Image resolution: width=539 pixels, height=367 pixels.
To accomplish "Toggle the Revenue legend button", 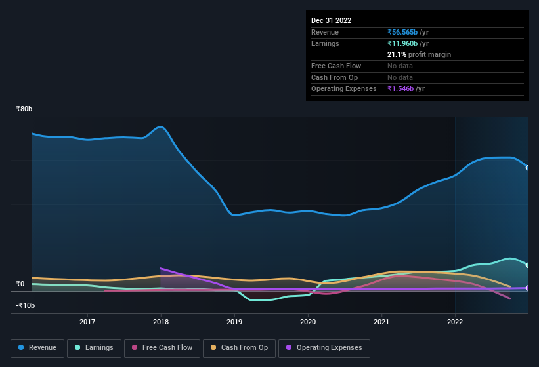I will point(37,348).
